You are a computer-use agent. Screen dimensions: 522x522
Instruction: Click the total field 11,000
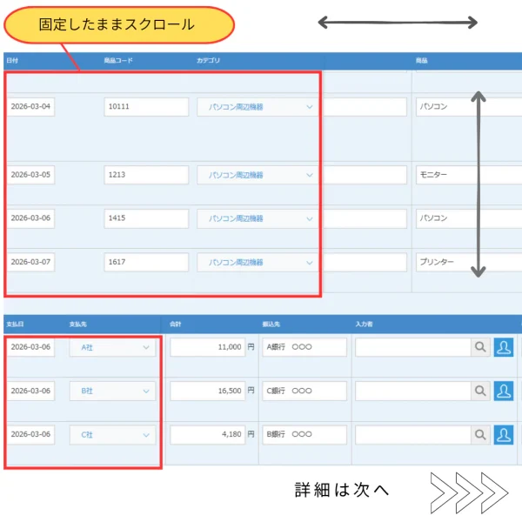click(x=207, y=347)
